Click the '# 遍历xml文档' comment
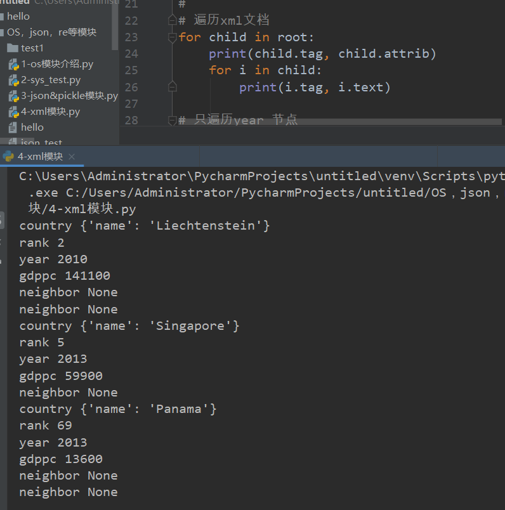505x510 pixels. (224, 20)
